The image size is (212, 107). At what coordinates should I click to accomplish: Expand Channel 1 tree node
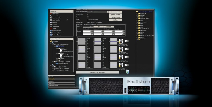(57, 48)
